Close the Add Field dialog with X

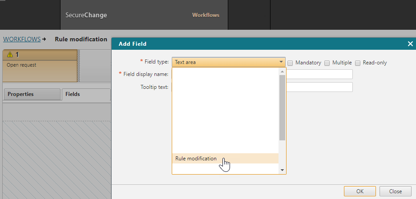[410, 44]
